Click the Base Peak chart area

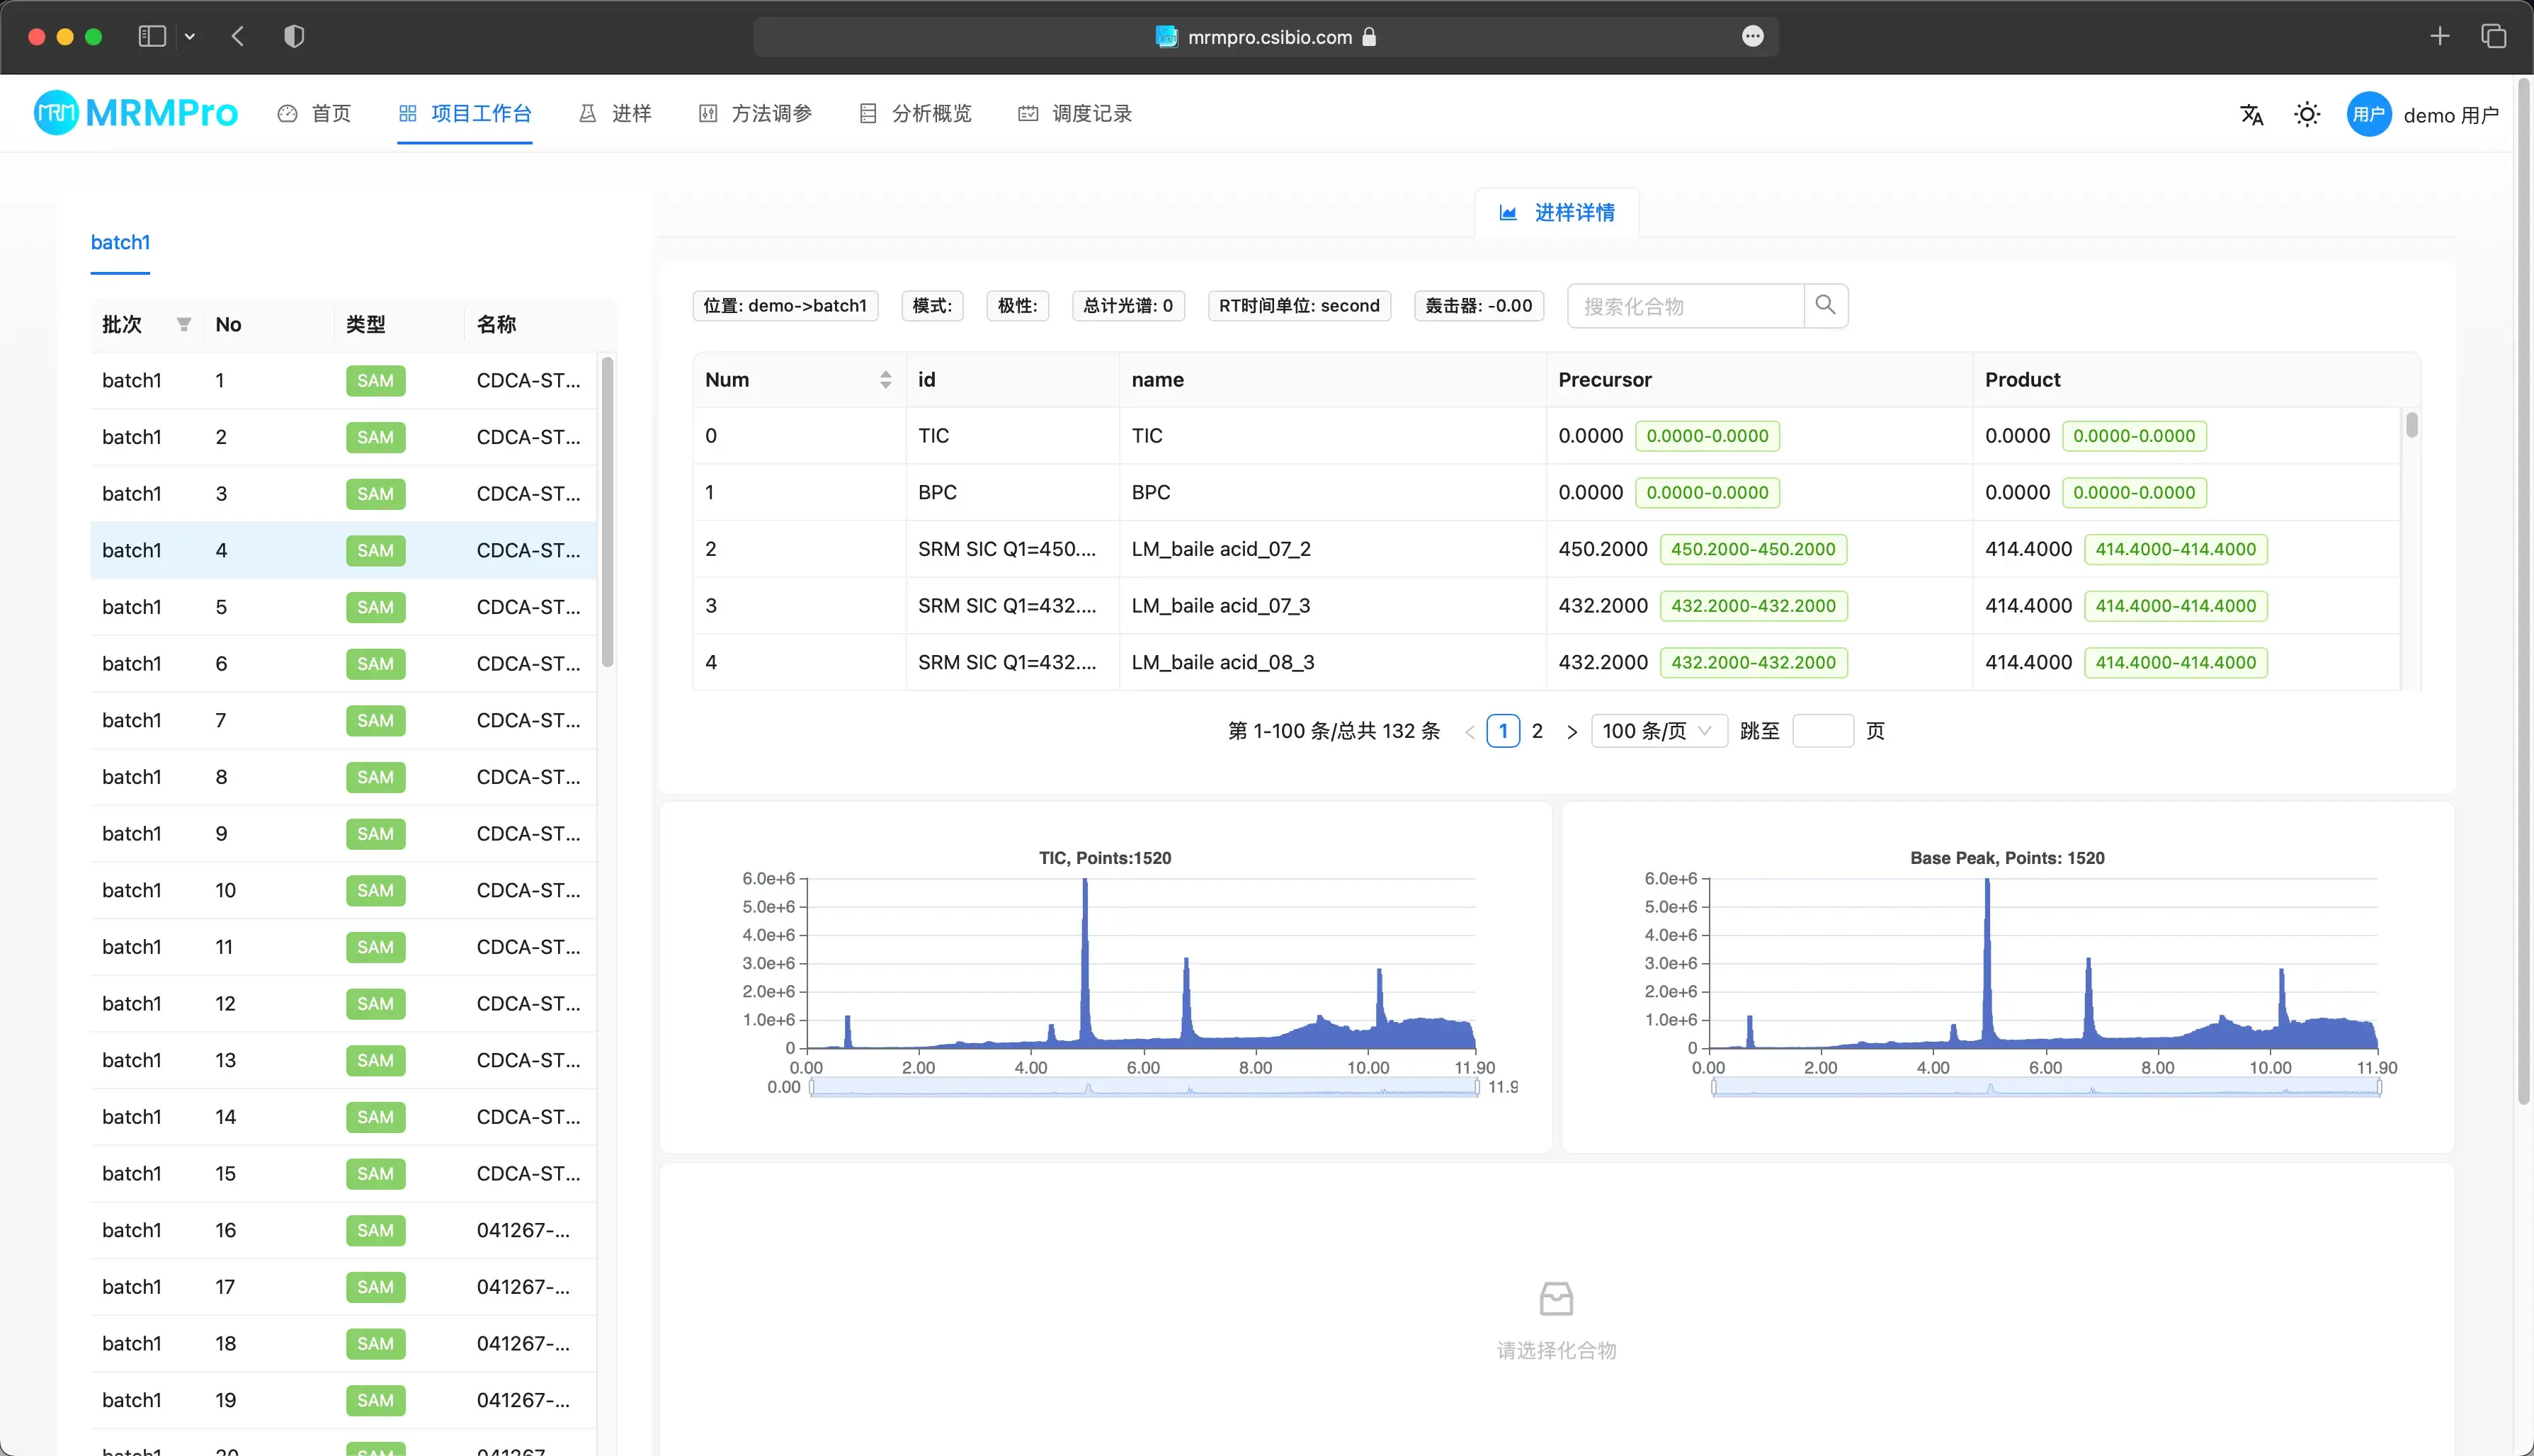[x=2043, y=963]
